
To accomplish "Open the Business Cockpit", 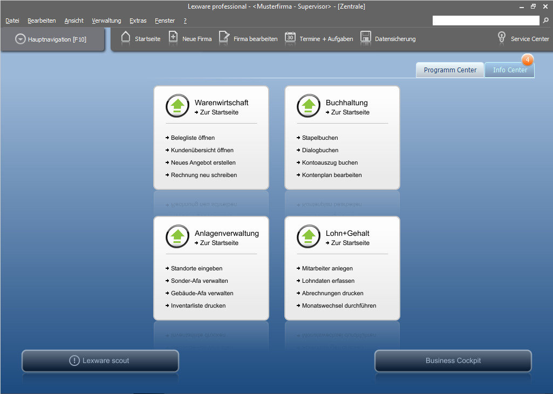I will click(x=453, y=361).
